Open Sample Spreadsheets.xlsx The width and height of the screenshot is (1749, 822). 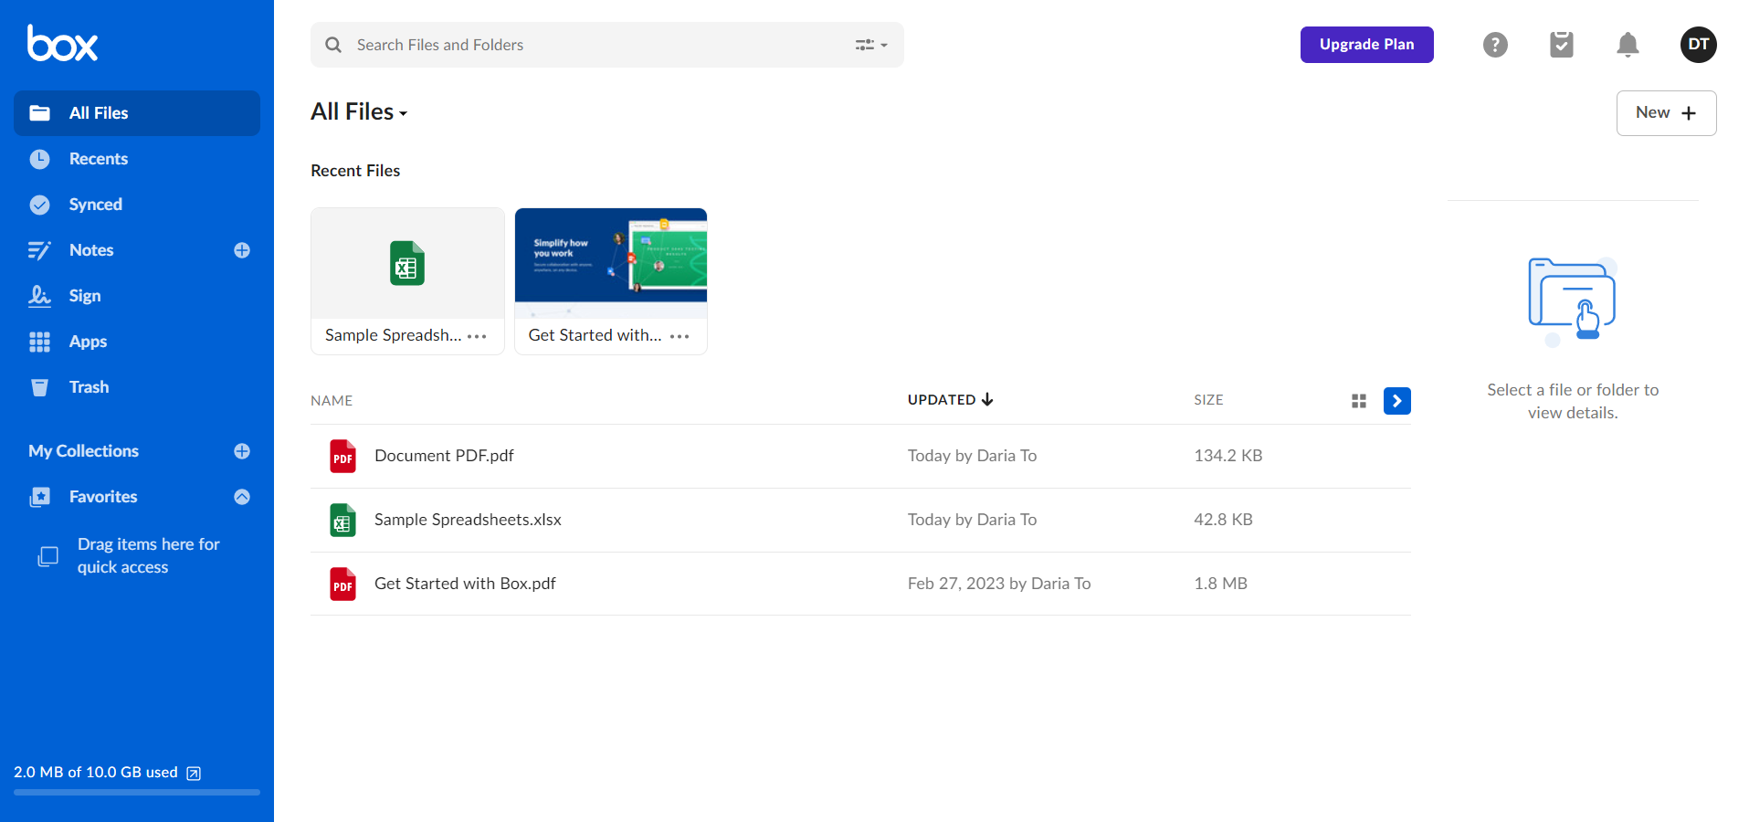pos(468,520)
